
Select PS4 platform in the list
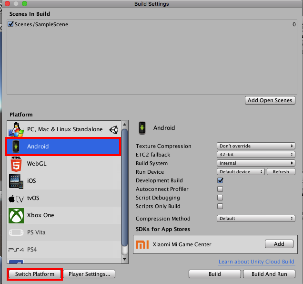pos(64,250)
